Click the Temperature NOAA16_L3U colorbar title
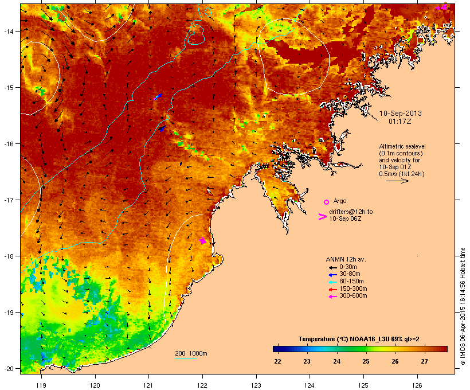The height and width of the screenshot is (390, 470). tap(359, 340)
